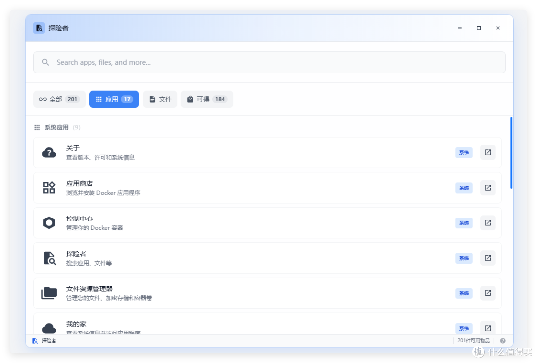This screenshot has width=537, height=363.
Task: Click the search box magnifier icon
Action: pos(46,62)
